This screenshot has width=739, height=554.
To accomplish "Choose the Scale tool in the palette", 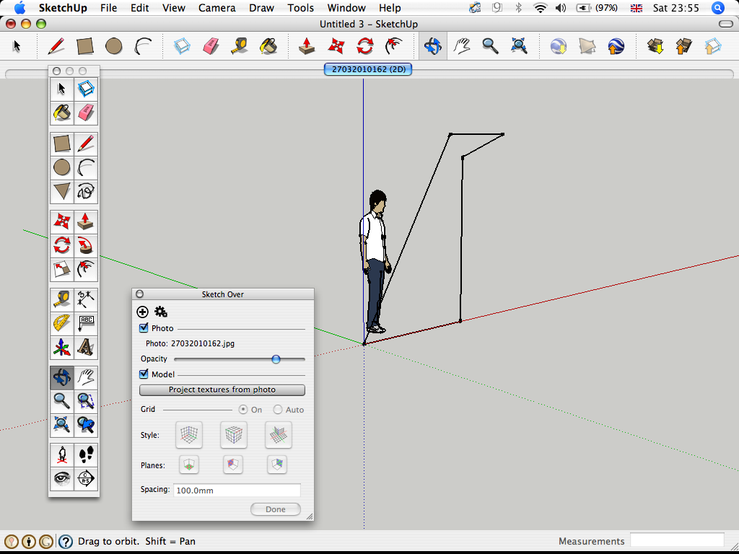I will tap(62, 269).
